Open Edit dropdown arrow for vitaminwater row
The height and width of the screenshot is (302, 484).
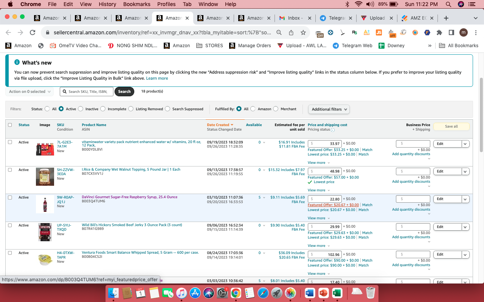point(465,144)
